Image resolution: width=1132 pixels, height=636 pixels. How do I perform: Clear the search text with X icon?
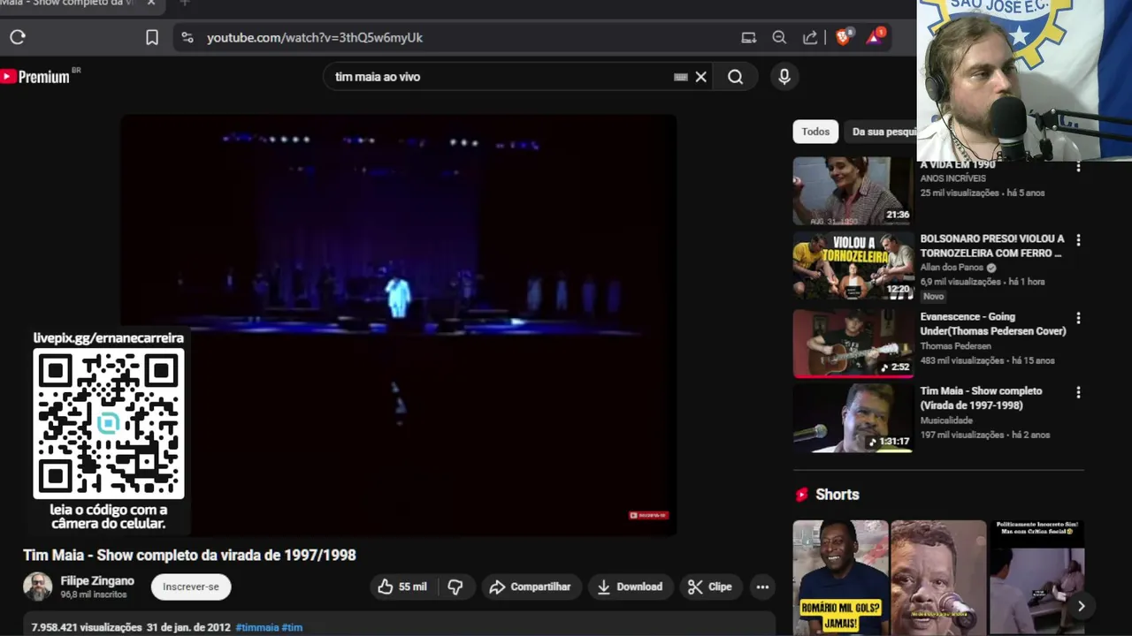click(701, 77)
